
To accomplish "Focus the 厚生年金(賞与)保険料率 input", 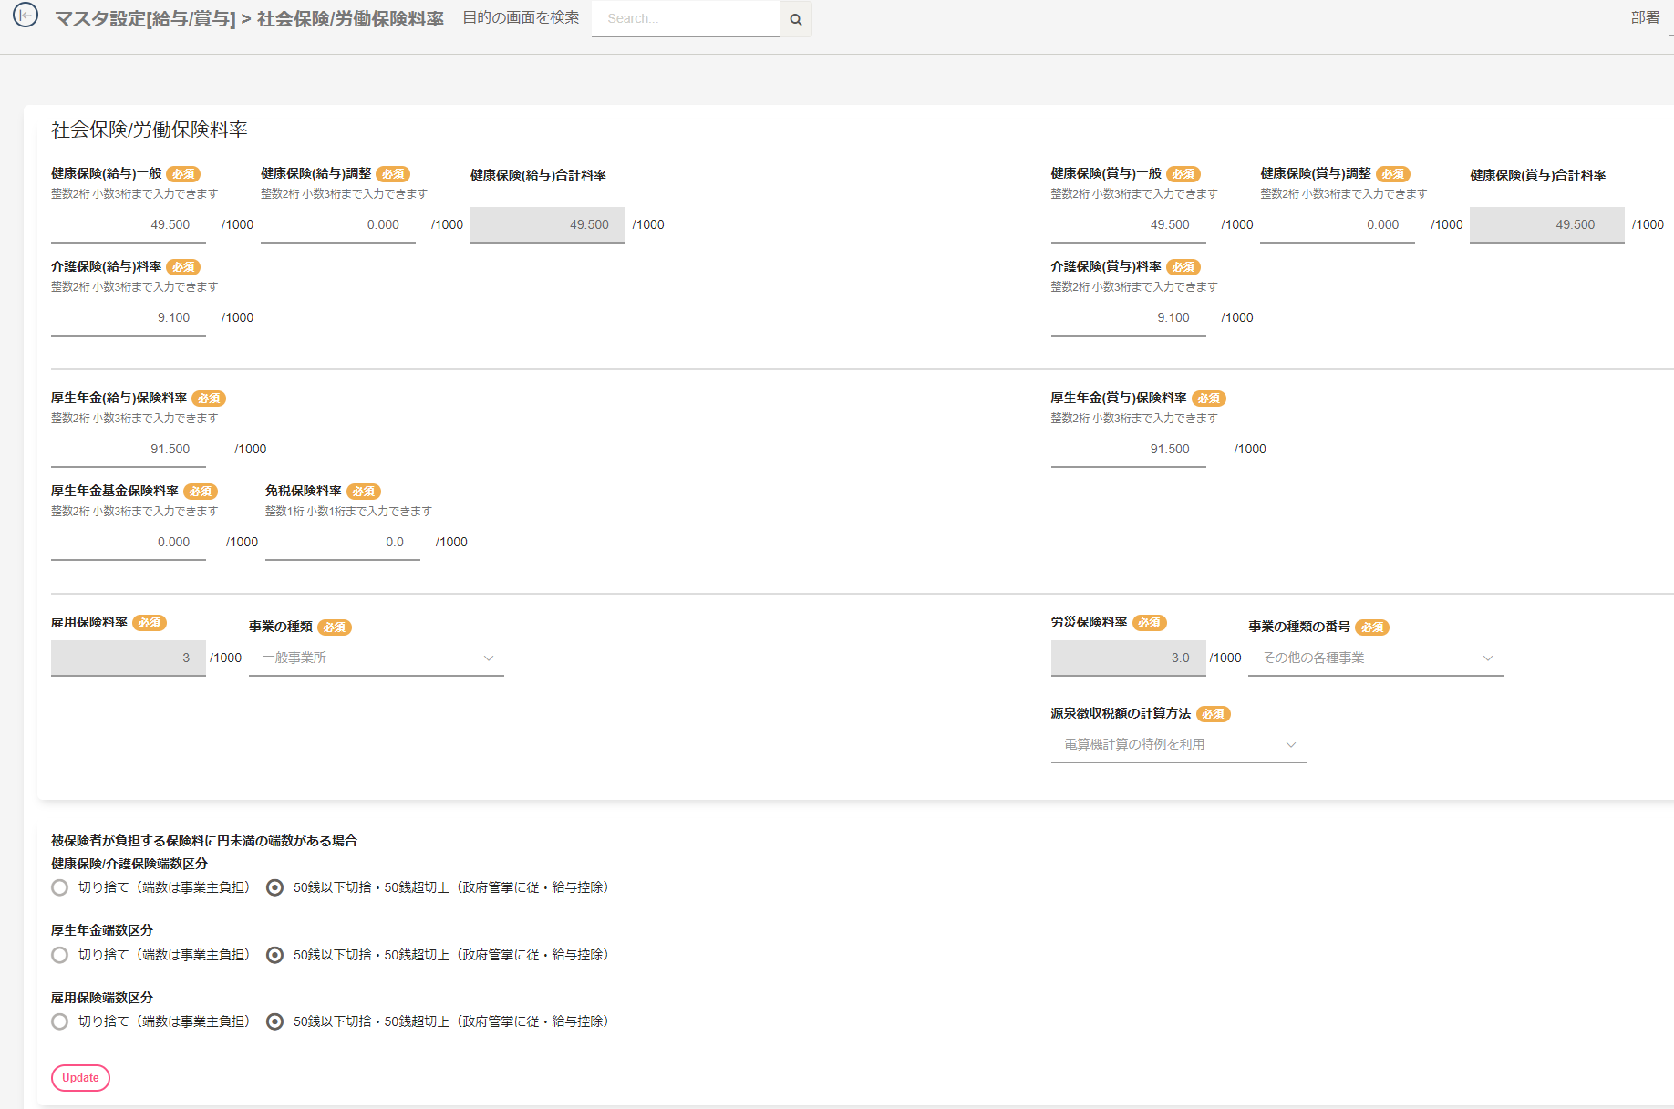I will tap(1128, 449).
